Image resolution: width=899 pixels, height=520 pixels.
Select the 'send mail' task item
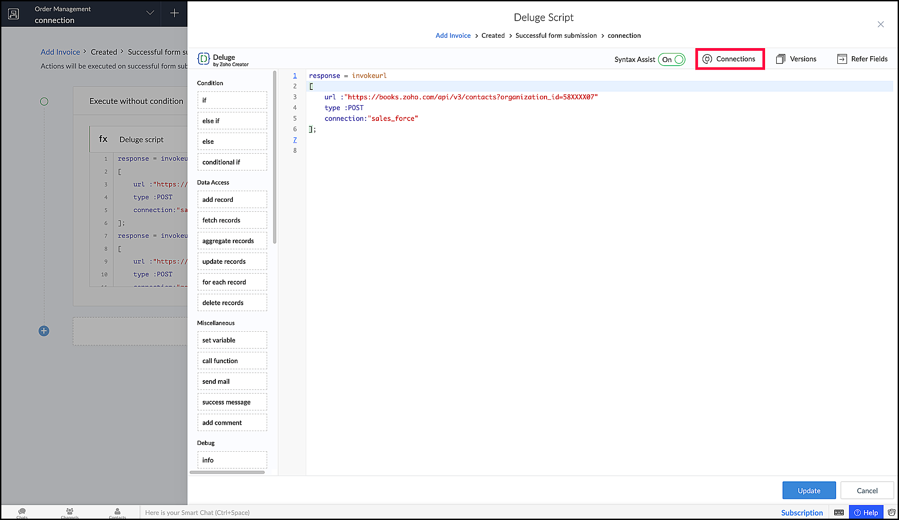pyautogui.click(x=232, y=382)
